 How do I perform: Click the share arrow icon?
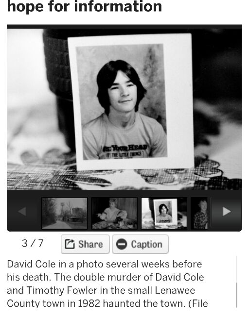pyautogui.click(x=70, y=244)
